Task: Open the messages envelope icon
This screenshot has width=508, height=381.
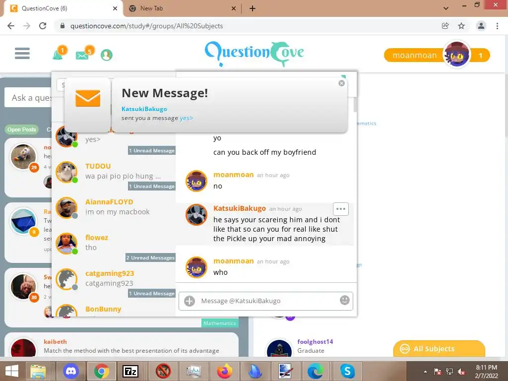Action: coord(83,55)
